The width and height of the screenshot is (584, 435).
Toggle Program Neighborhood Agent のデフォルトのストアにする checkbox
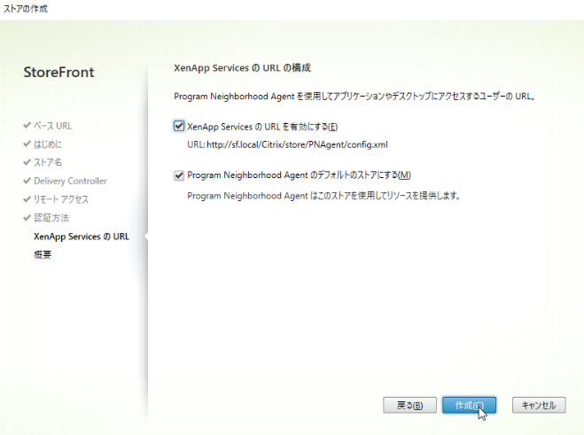[x=179, y=175]
